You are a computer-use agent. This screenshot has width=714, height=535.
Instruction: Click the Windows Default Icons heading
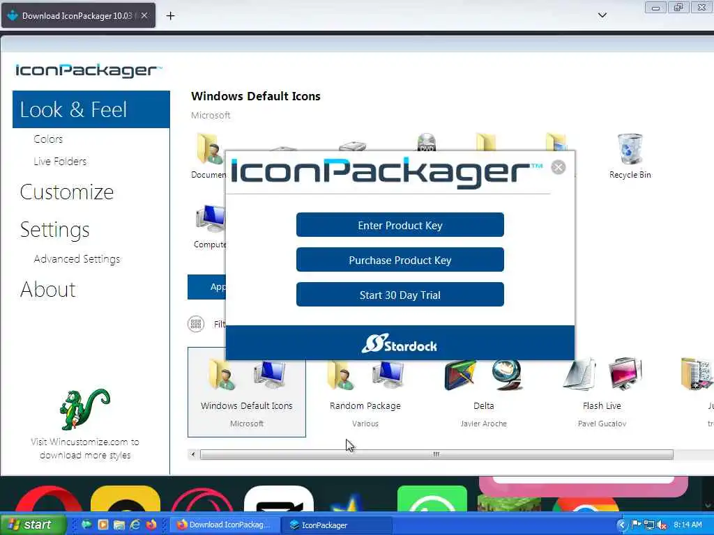click(x=256, y=96)
